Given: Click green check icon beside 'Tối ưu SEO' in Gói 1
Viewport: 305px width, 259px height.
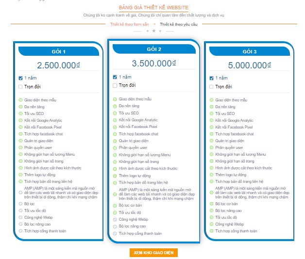Looking at the screenshot, I should coord(20,113).
